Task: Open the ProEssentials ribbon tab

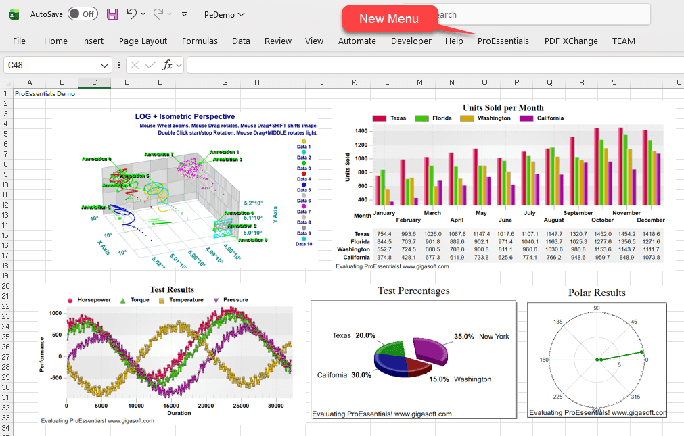Action: [x=503, y=41]
